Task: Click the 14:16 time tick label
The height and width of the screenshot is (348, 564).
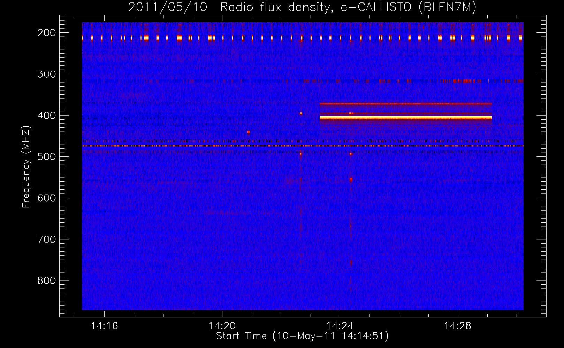Action: [104, 326]
